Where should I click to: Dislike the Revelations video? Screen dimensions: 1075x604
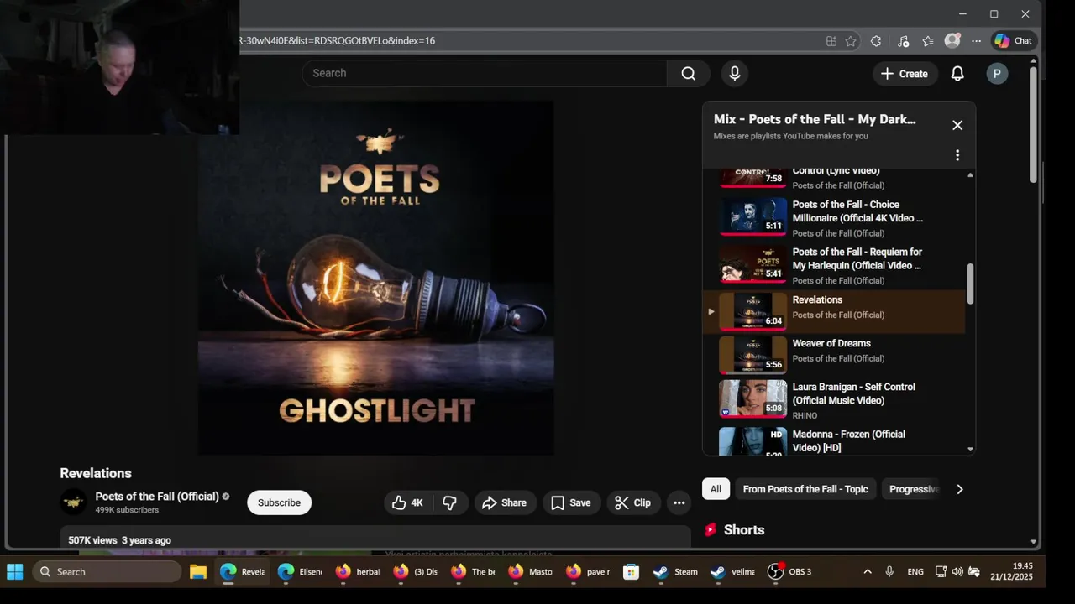coord(450,502)
